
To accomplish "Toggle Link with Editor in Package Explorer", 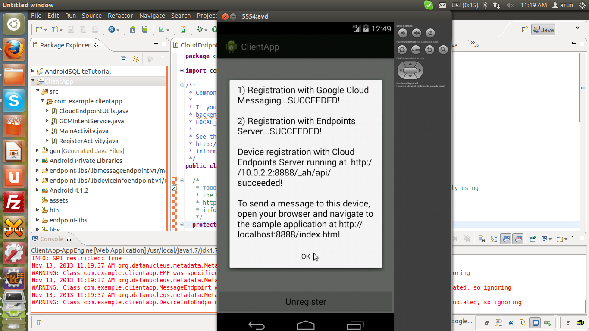I will [135, 59].
